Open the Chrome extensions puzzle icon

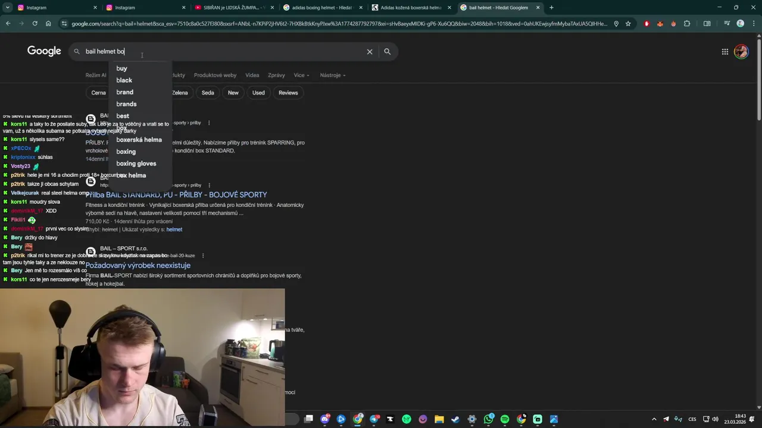[687, 24]
